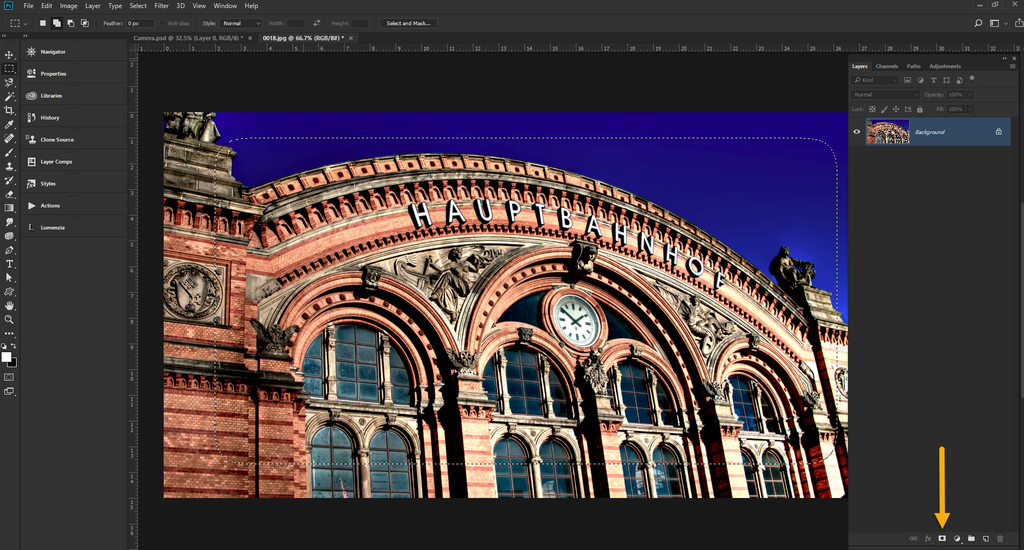This screenshot has height=550, width=1024.
Task: Select the Horizontal Type tool
Action: pos(9,264)
